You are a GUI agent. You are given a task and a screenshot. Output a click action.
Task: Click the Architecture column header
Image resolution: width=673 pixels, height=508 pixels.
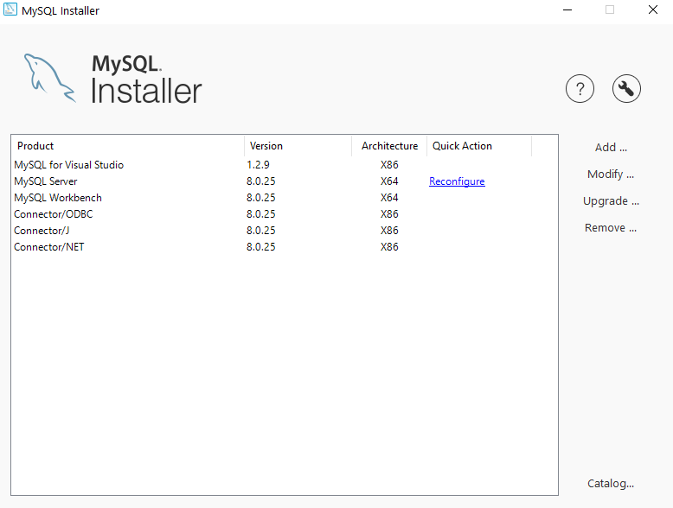[x=389, y=146]
